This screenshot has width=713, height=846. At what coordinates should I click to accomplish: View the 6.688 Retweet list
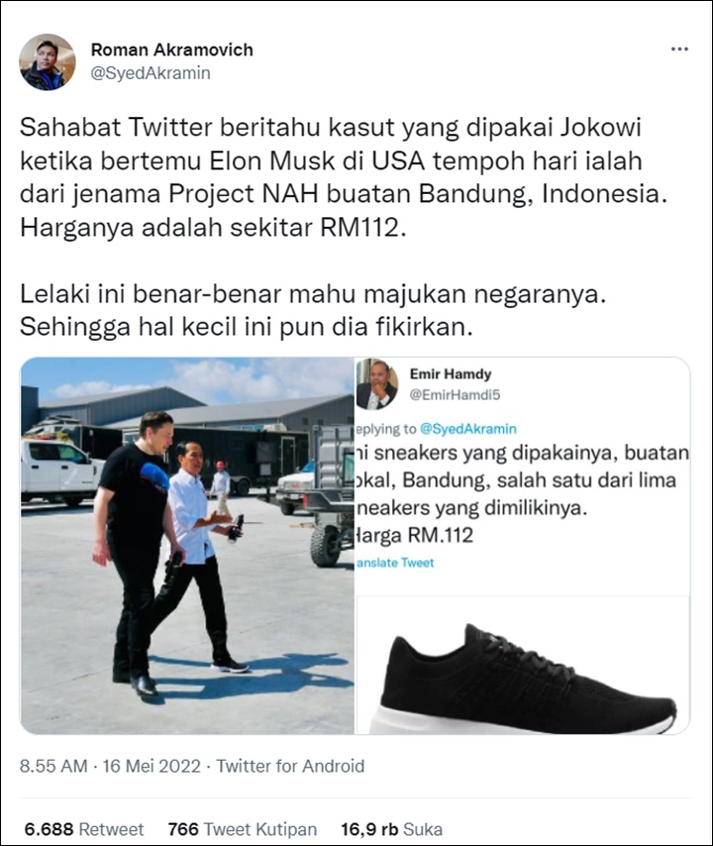click(83, 829)
